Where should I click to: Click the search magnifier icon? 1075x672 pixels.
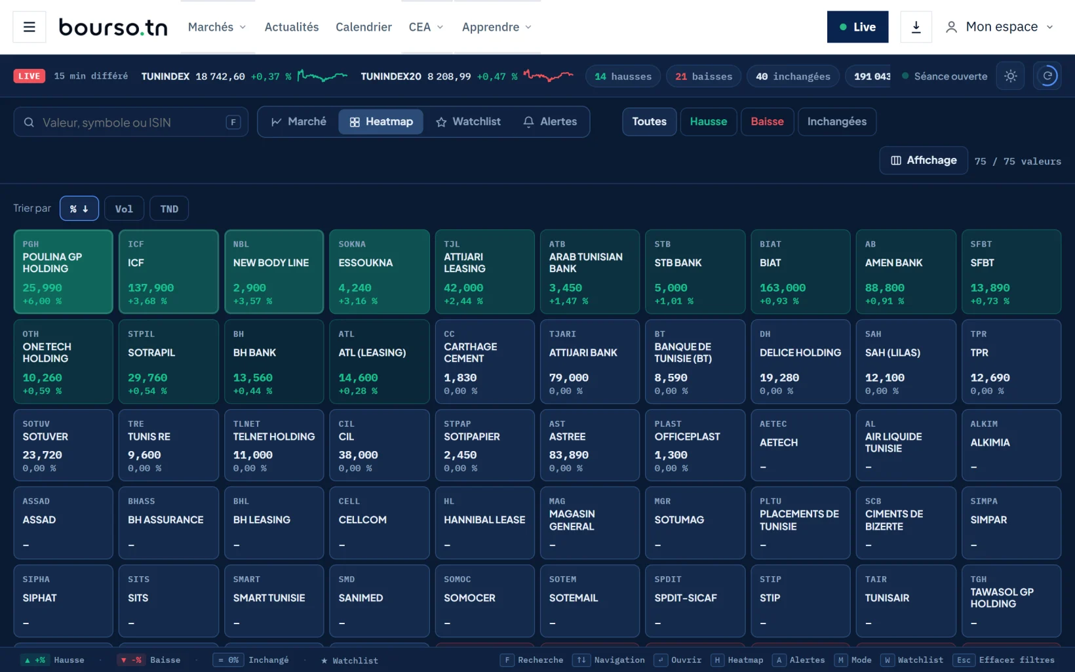pos(29,123)
